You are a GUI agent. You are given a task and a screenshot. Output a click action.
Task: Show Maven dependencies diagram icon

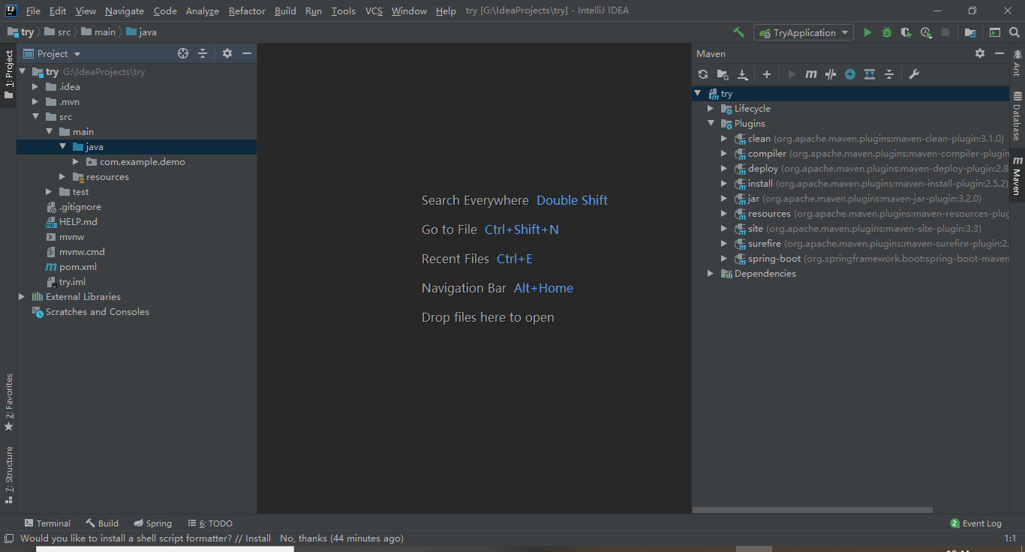(x=870, y=74)
